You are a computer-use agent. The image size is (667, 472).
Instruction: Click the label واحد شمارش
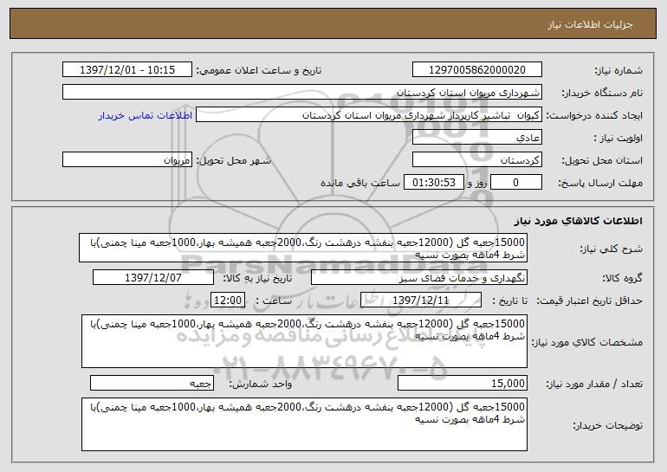(261, 384)
